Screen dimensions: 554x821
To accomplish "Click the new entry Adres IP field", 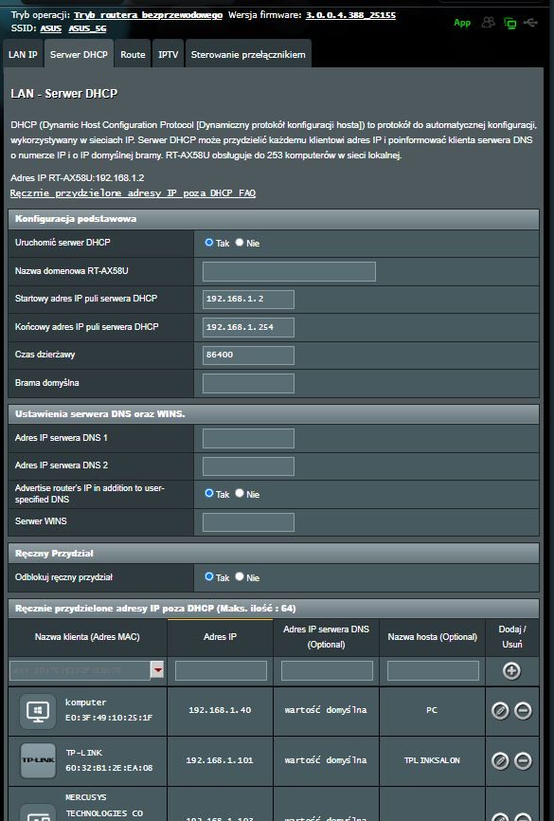I will coord(221,670).
